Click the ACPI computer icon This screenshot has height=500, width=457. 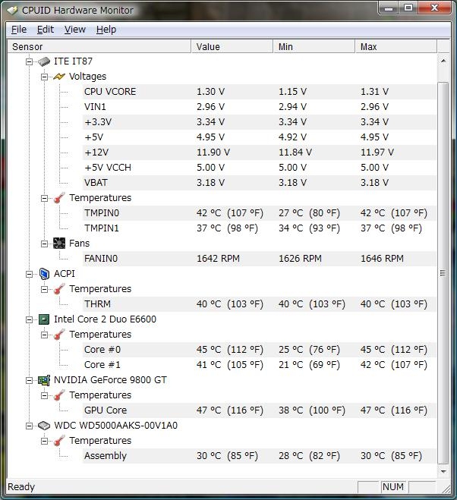44,274
